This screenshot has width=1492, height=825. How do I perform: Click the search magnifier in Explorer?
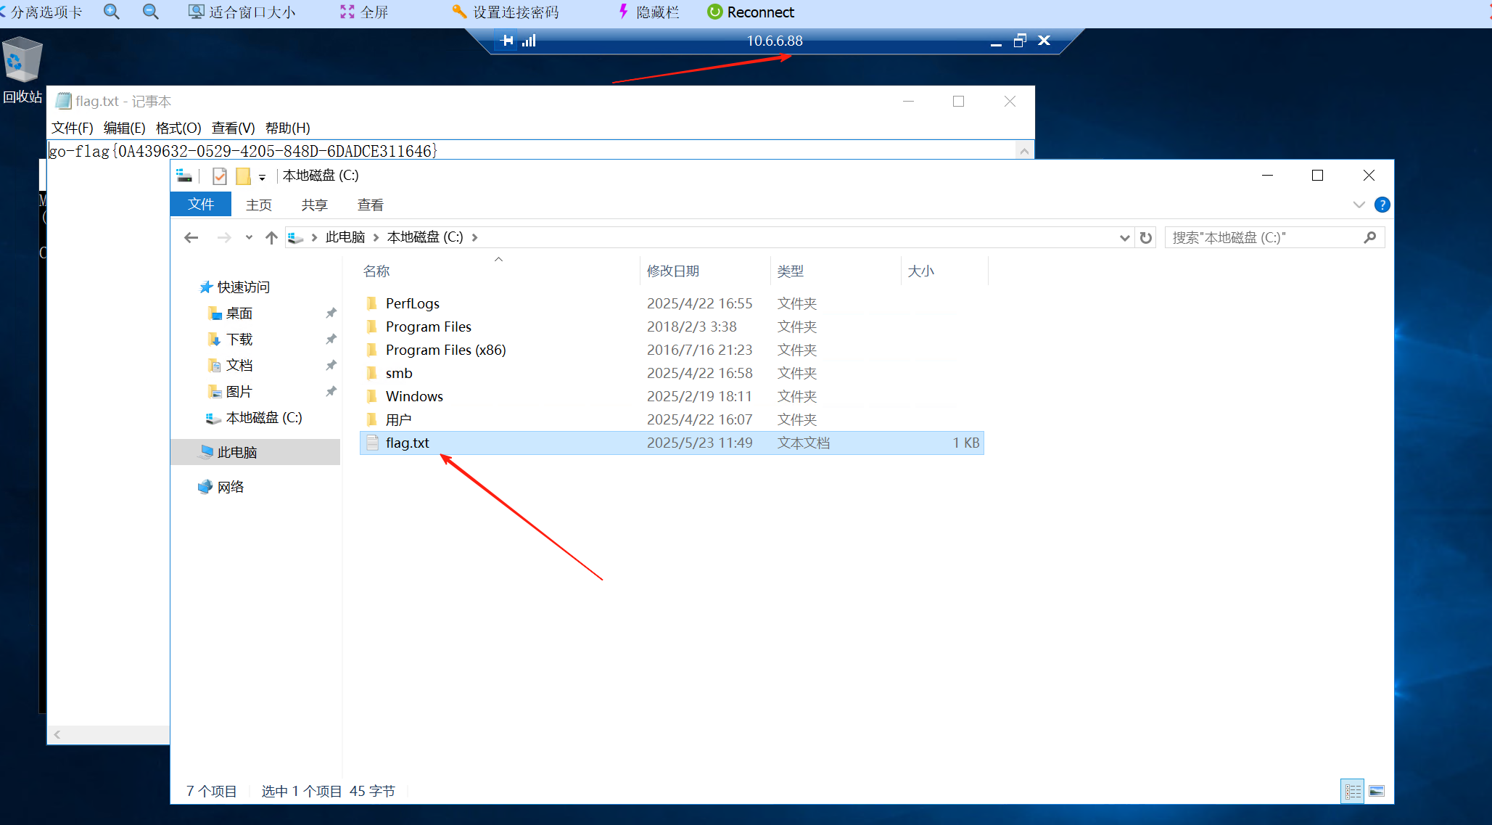(1369, 237)
